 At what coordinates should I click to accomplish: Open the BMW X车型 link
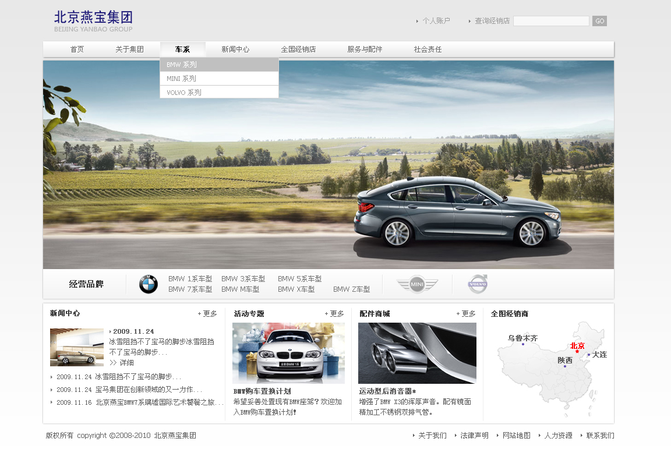(x=296, y=289)
